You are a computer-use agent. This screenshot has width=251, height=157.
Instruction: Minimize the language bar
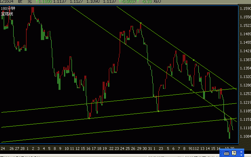241,152
